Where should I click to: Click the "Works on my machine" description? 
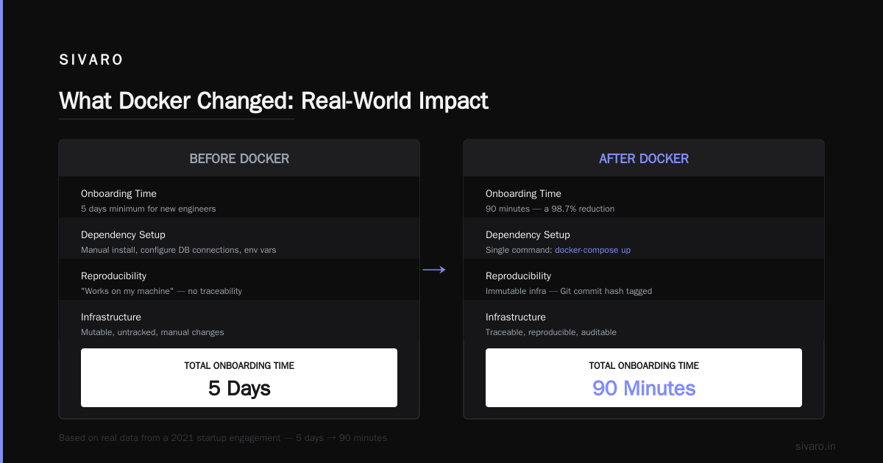(x=161, y=291)
